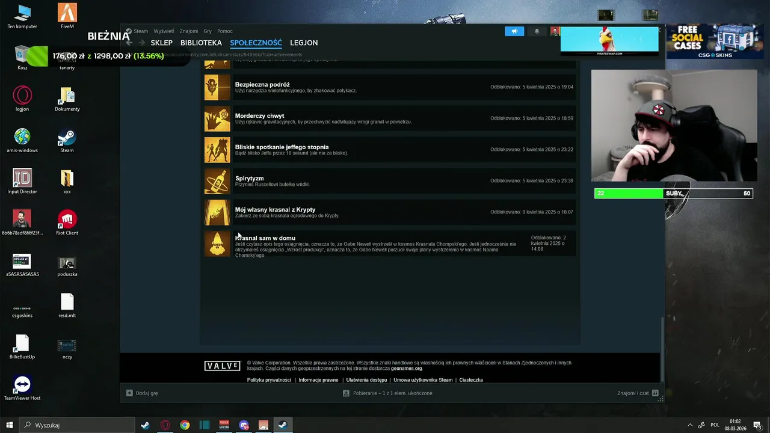Open the Pomoc menu
The width and height of the screenshot is (770, 433).
point(225,31)
